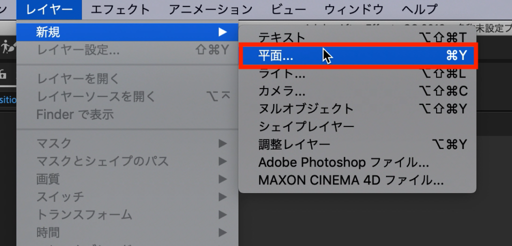The image size is (512, 246).
Task: Choose Adobe Photoshop ファイル... entry
Action: pos(357,162)
